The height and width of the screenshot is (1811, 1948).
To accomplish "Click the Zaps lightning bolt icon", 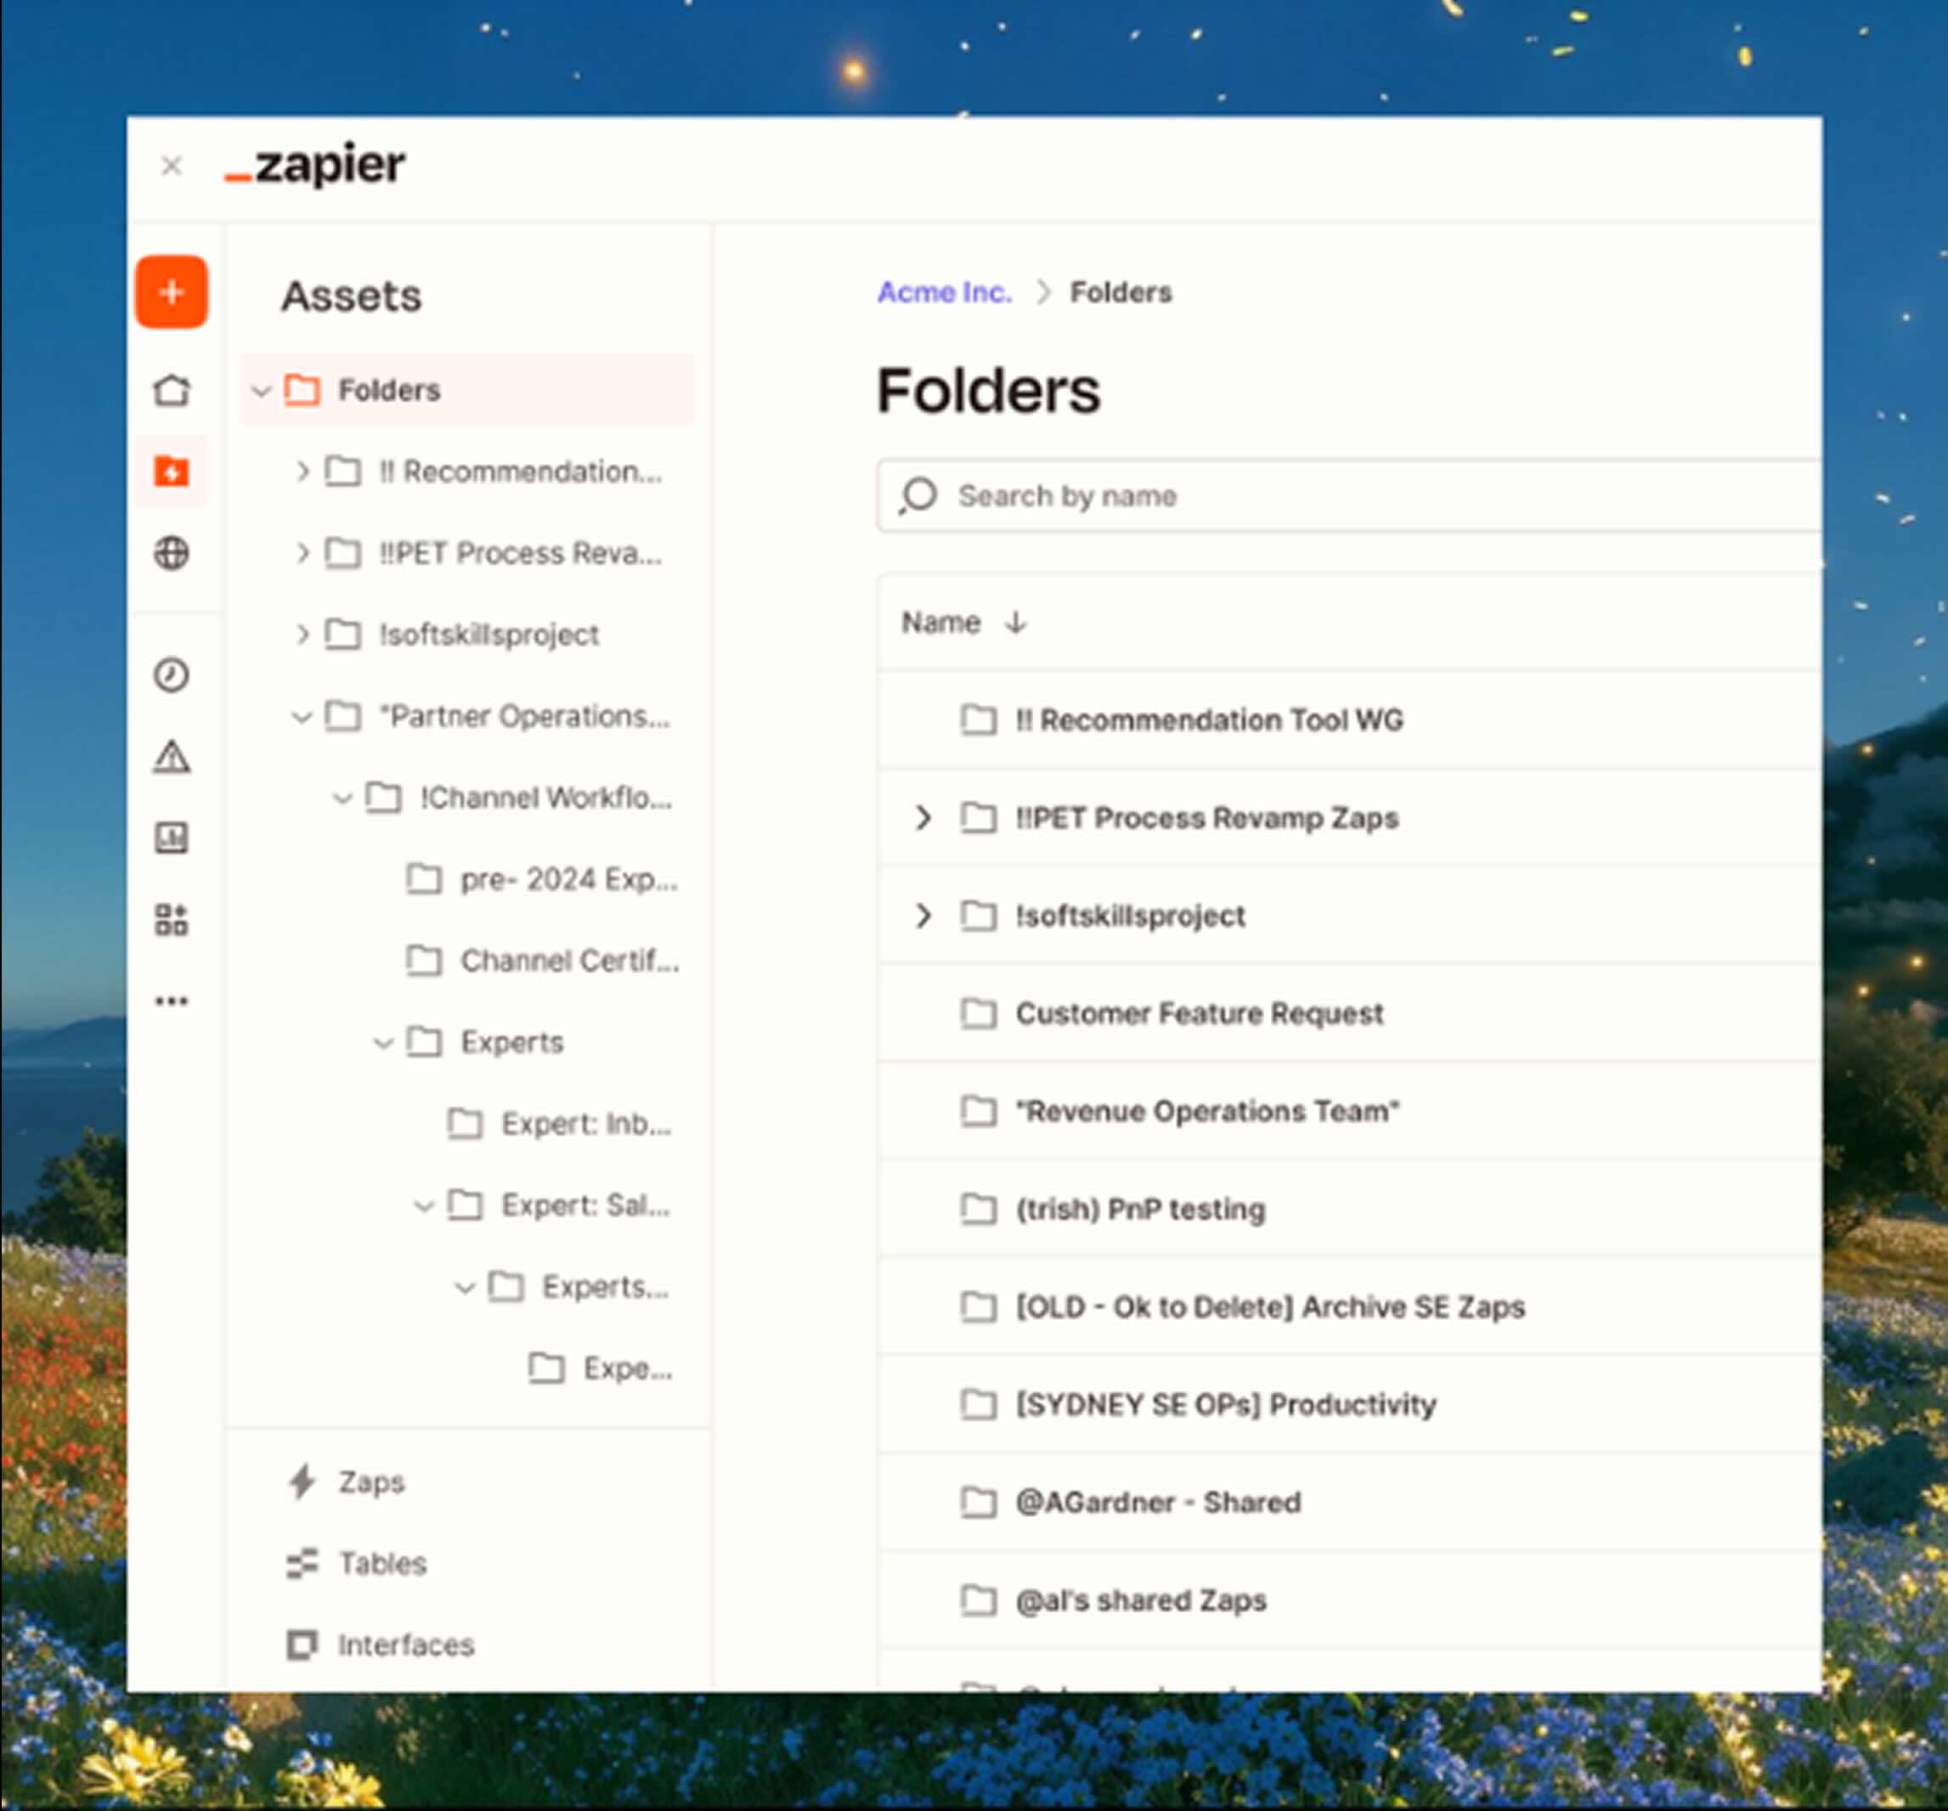I will [x=302, y=1481].
